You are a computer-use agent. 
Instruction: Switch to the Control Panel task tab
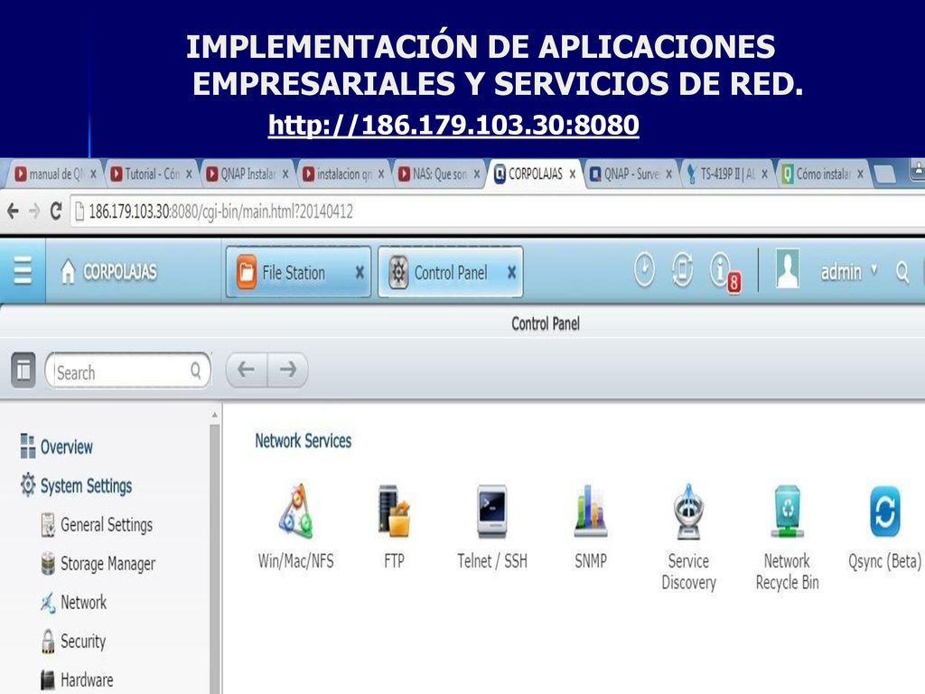tap(450, 272)
